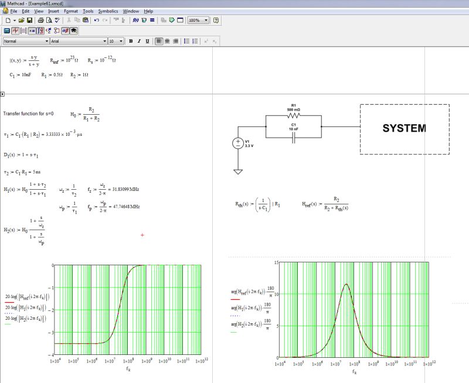The width and height of the screenshot is (469, 383).
Task: Enable numbered list formatting
Action: 193,42
